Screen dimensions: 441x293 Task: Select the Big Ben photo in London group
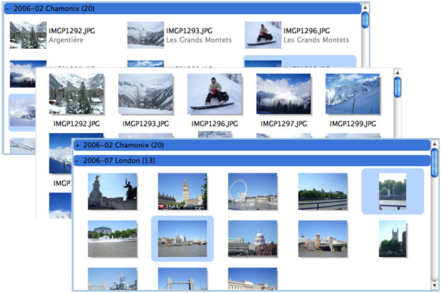click(x=183, y=192)
